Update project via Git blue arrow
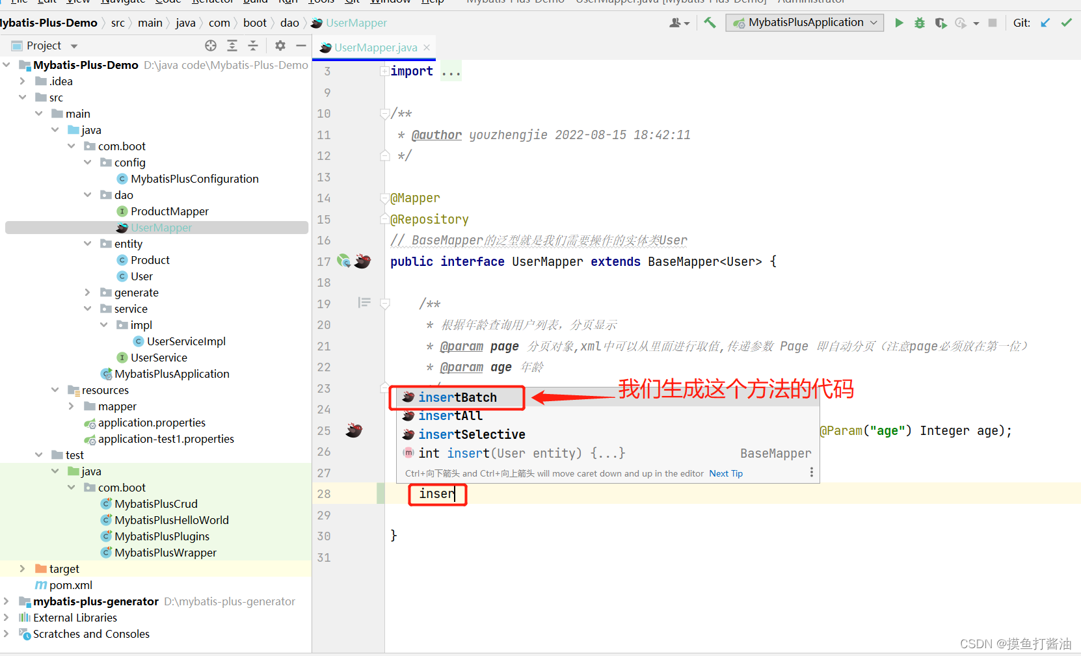The height and width of the screenshot is (656, 1081). tap(1045, 23)
